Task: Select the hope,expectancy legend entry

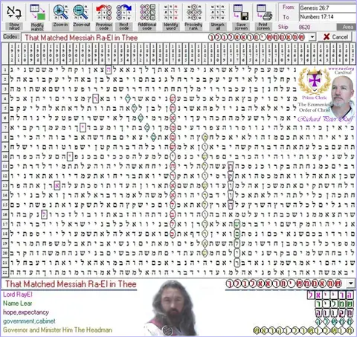Action: pyautogui.click(x=26, y=312)
